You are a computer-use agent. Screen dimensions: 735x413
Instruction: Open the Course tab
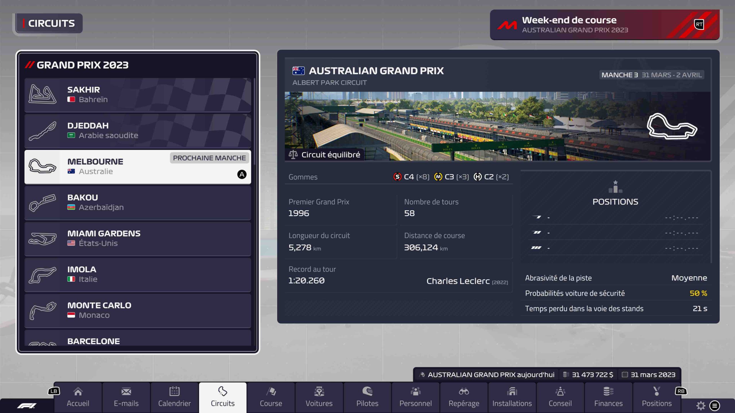pos(271,398)
